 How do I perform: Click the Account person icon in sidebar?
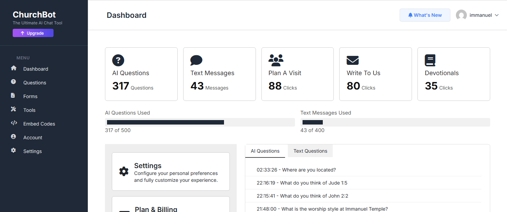point(13,137)
